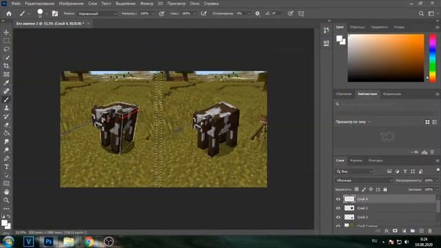
Task: Create a new layer
Action: click(x=421, y=231)
